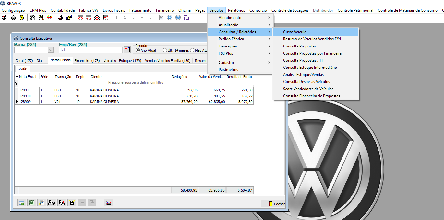Click the purple cascading windows icon

pyautogui.click(x=186, y=17)
